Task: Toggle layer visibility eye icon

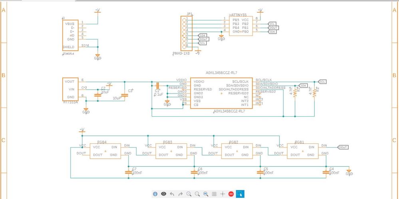Action: 164,194
